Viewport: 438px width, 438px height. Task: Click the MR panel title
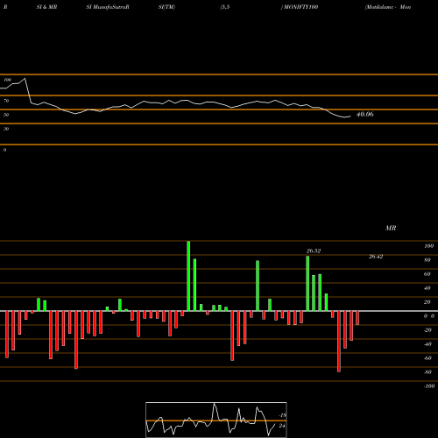(391, 228)
